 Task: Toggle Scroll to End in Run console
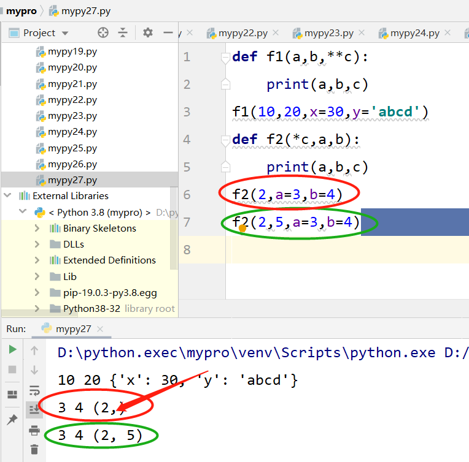[x=34, y=410]
